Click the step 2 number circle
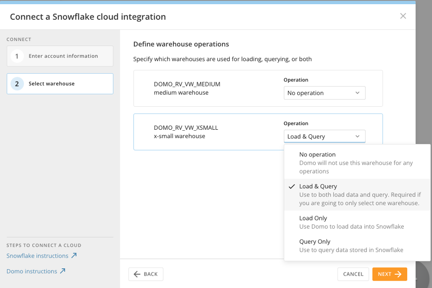Screen dimensions: 432x288 click(x=17, y=84)
